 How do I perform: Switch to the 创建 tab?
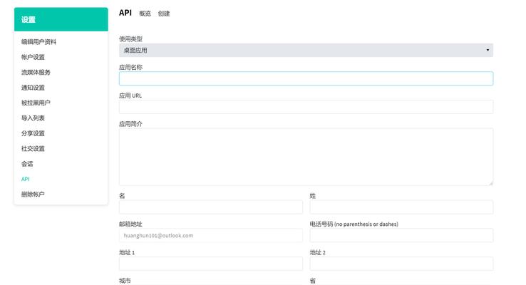coord(164,14)
